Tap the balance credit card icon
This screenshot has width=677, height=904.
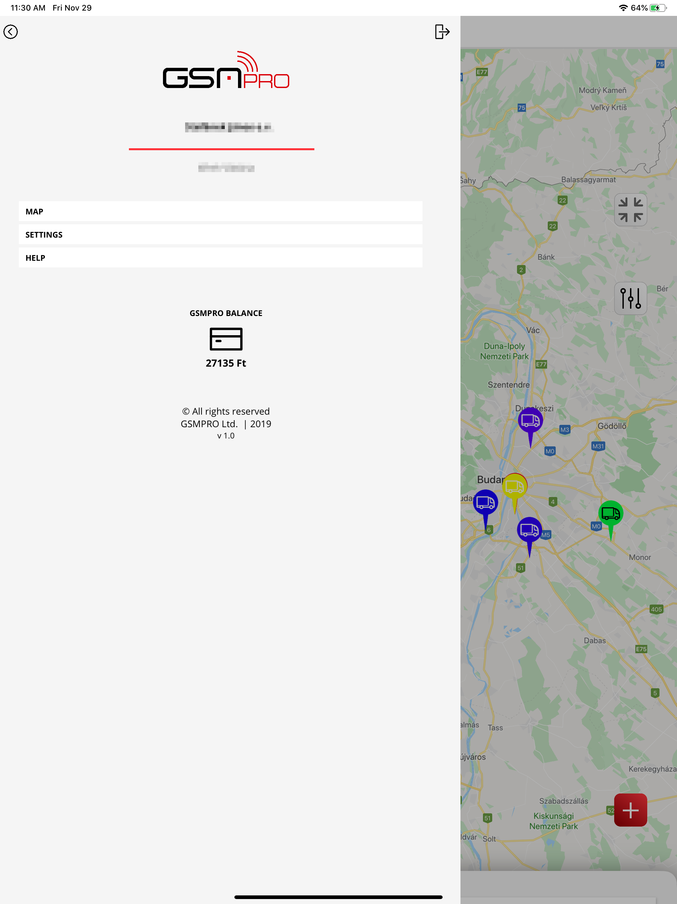click(226, 339)
